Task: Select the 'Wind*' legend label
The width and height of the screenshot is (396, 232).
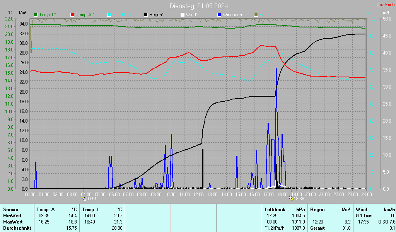Action: pos(191,15)
